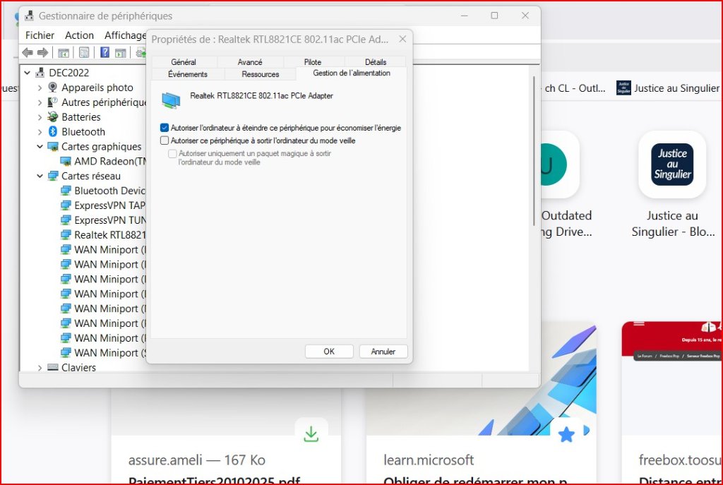Click the blue Help question mark icon

point(104,53)
